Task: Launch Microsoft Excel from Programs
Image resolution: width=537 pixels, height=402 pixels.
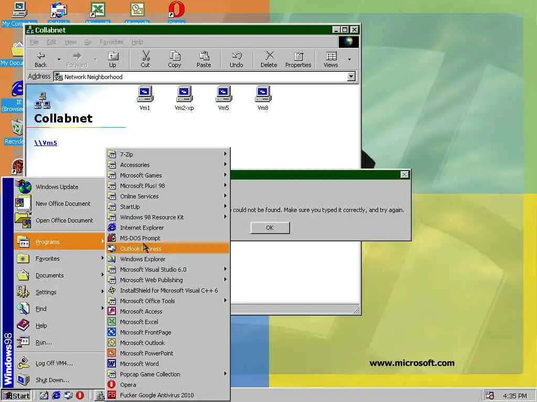Action: click(168, 322)
